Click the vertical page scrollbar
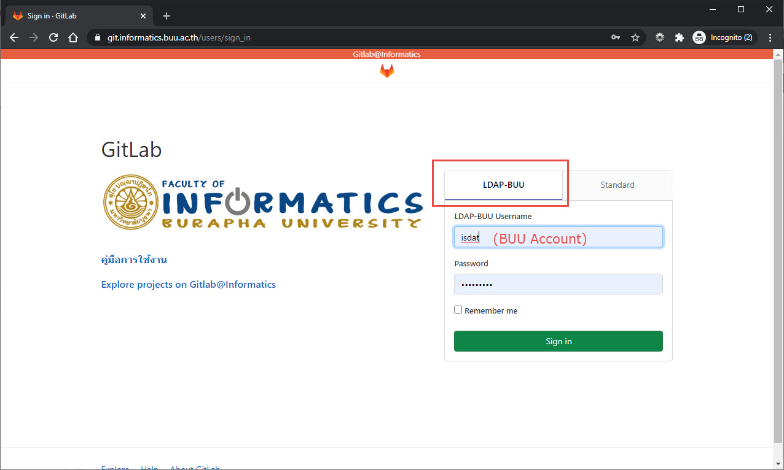The height and width of the screenshot is (470, 784). (x=778, y=250)
